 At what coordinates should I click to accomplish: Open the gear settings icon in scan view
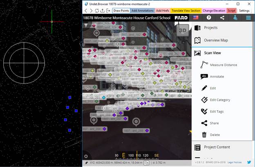tap(86, 156)
